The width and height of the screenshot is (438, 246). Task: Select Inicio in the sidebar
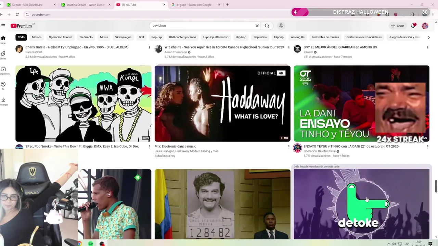coord(3,40)
